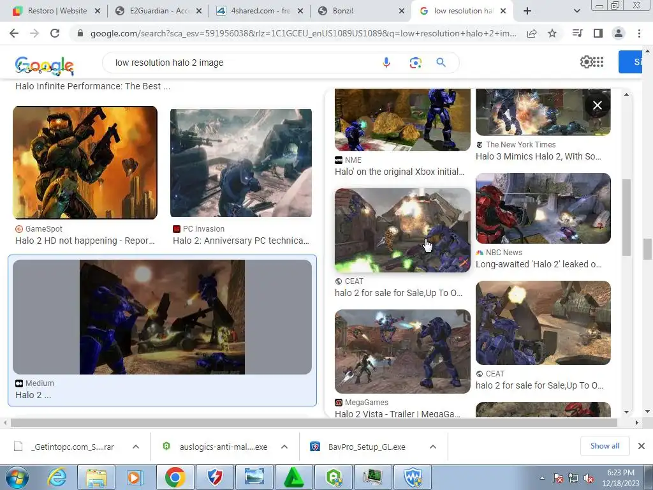Switch to Restoro | Website tab
The height and width of the screenshot is (490, 653).
(57, 11)
